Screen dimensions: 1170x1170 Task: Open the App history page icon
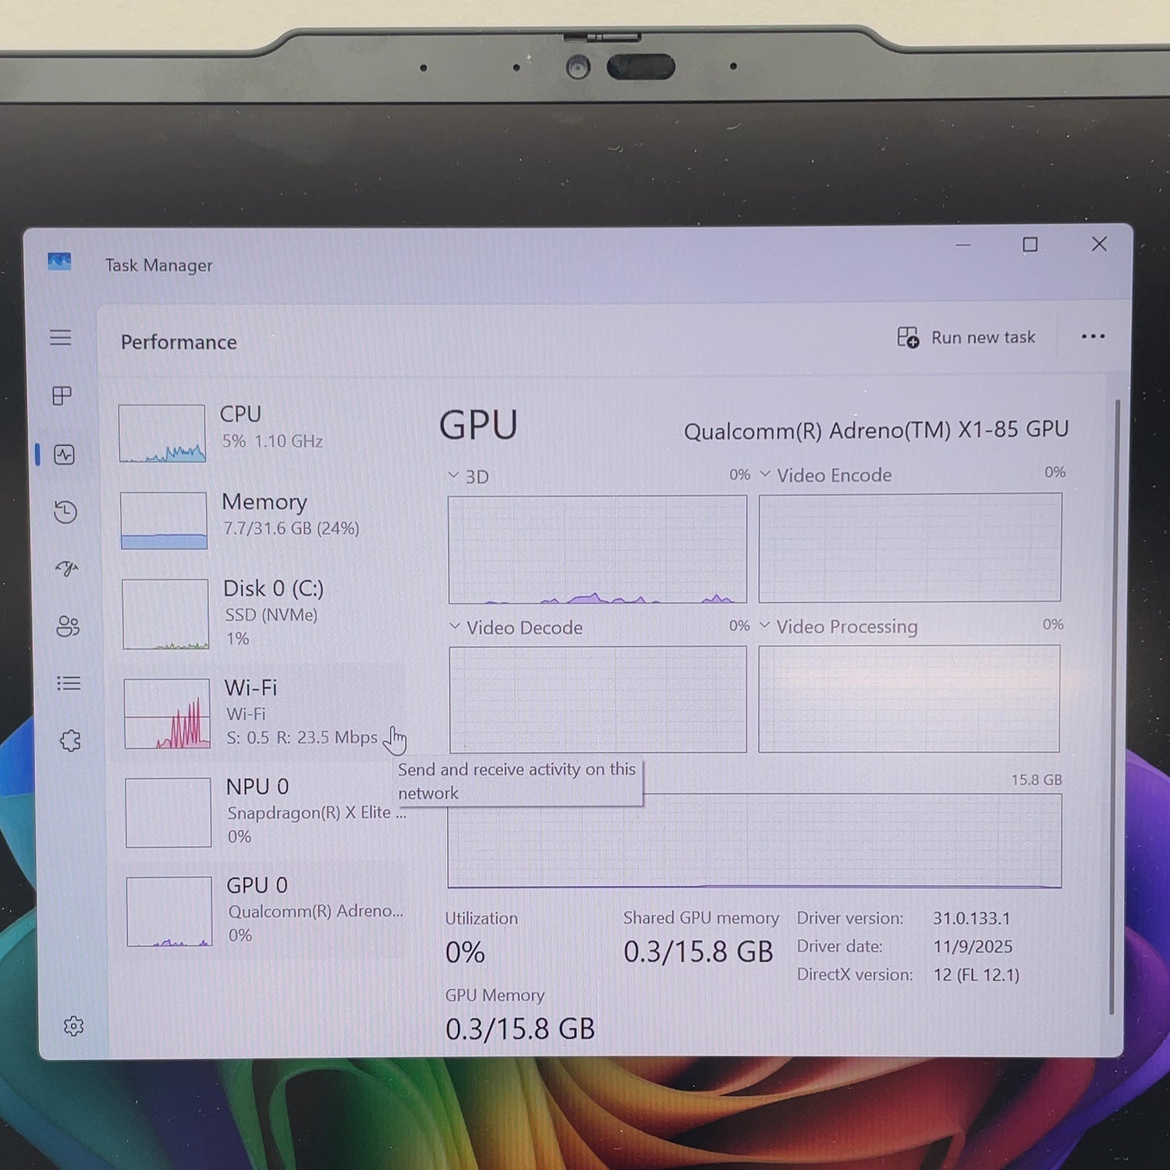pyautogui.click(x=66, y=512)
